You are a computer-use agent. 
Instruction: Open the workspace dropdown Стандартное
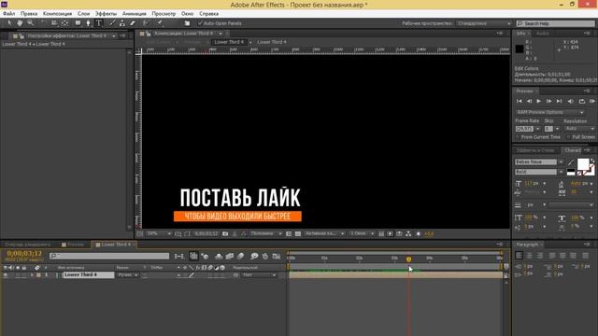[484, 23]
